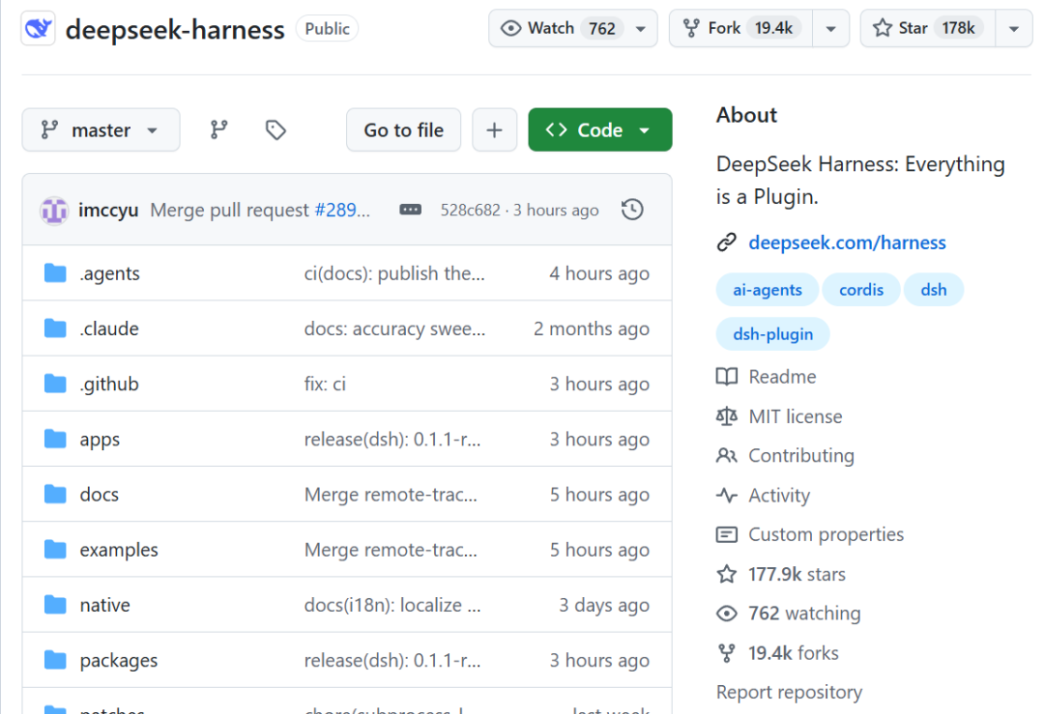
Task: Click the native folder icon
Action: 55,604
